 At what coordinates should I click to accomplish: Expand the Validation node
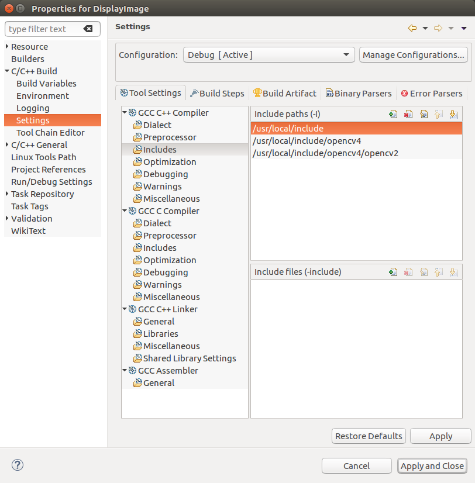7,218
